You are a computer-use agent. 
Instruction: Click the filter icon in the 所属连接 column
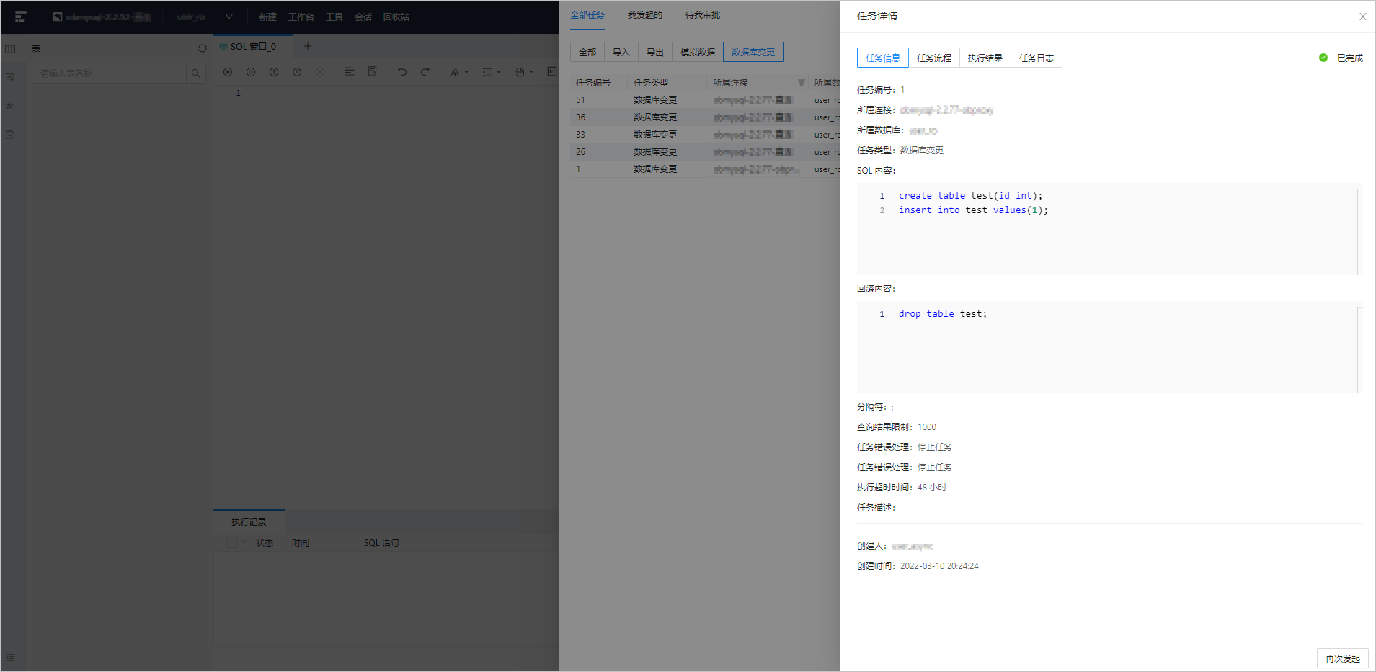(801, 83)
